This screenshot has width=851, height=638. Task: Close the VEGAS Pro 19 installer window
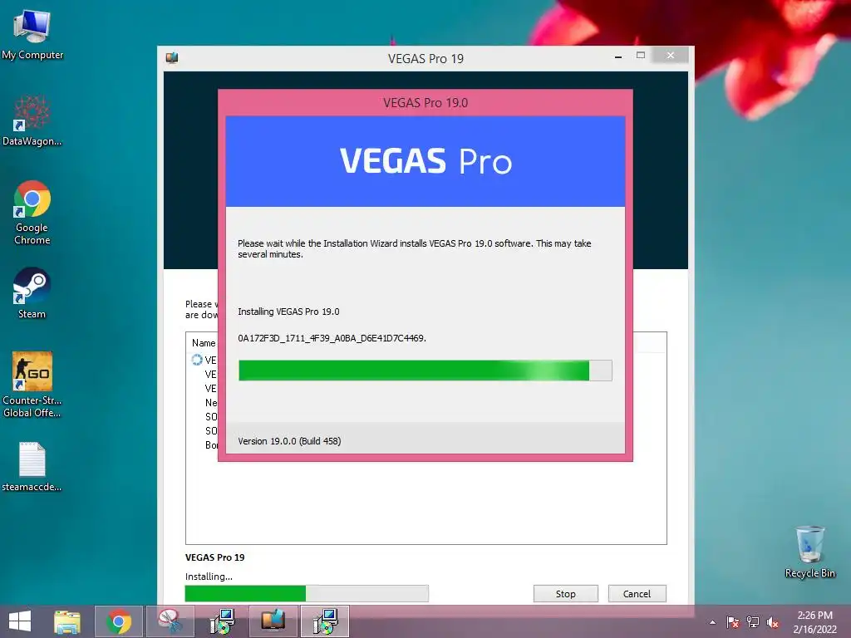671,56
